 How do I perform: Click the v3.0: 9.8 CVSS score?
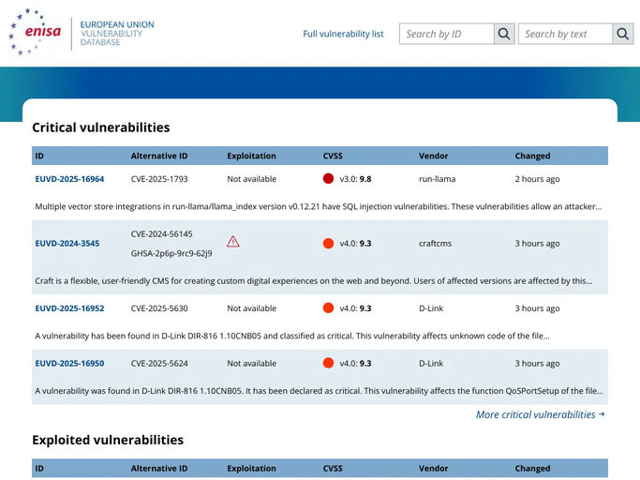click(x=355, y=179)
